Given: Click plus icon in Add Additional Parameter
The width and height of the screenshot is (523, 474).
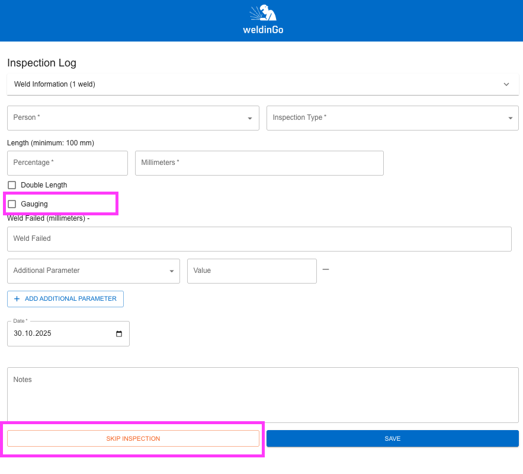Looking at the screenshot, I should click(17, 299).
